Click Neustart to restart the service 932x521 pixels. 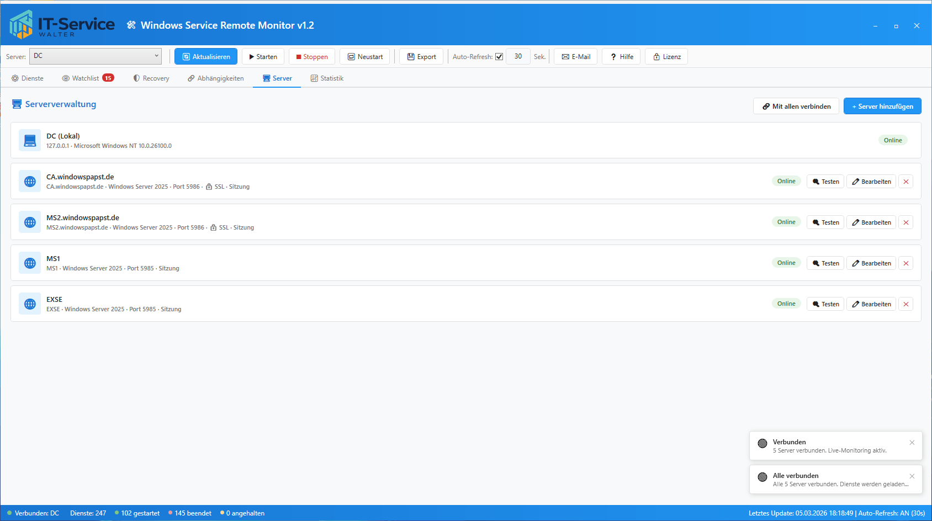tap(364, 57)
